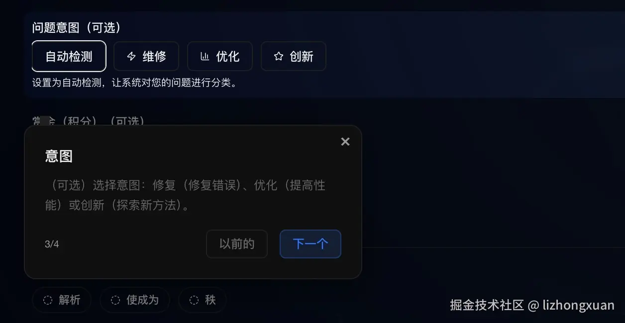This screenshot has width=625, height=323.
Task: Close the 意图 tour popup with X
Action: coord(345,142)
